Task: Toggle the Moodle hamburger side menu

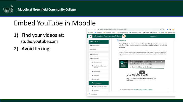Action: [90, 36]
